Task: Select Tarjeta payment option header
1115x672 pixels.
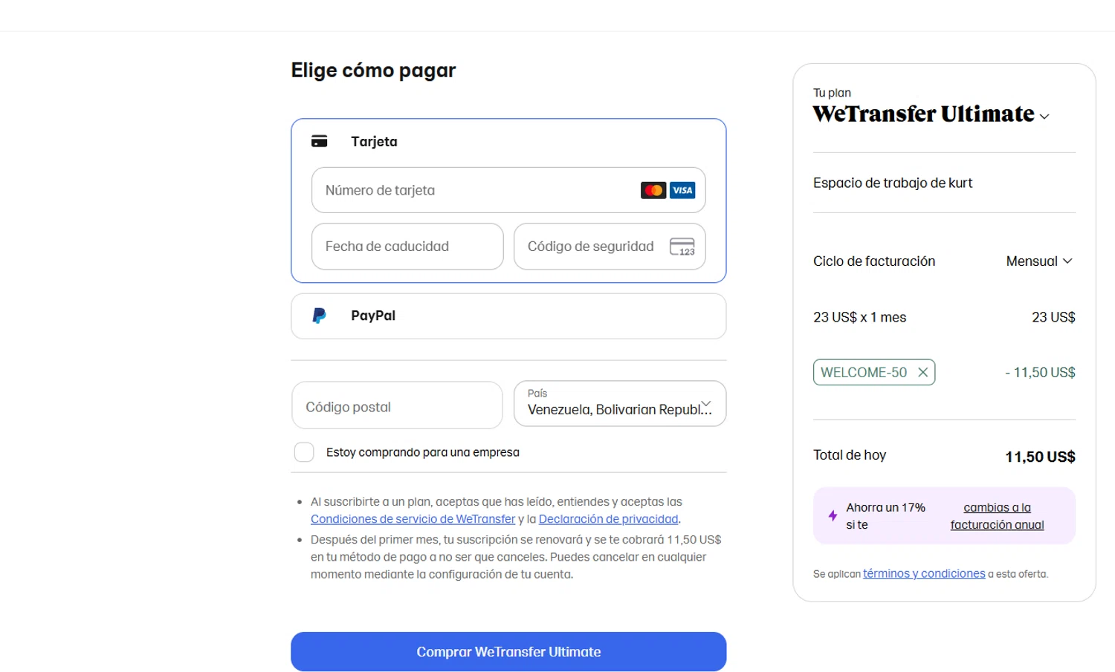Action: point(374,141)
